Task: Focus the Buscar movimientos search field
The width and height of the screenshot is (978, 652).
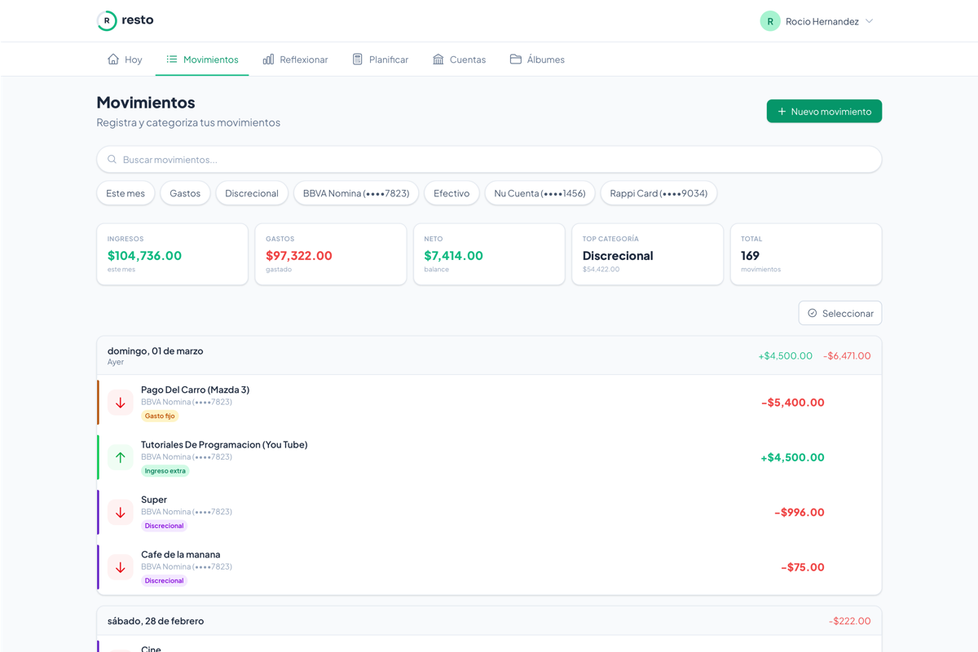Action: (x=489, y=160)
